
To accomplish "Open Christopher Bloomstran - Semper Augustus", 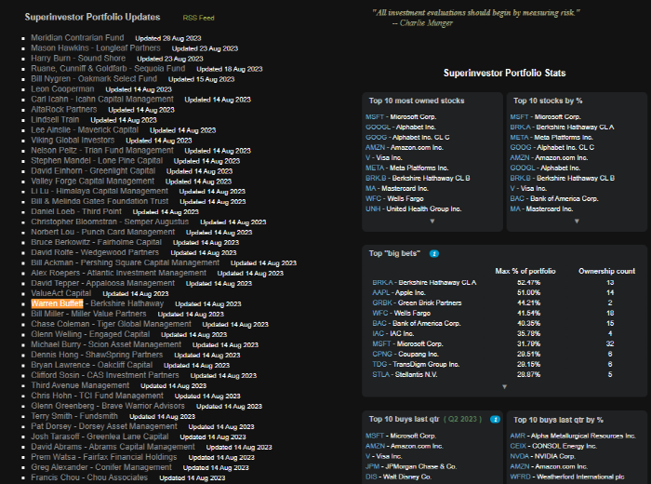I will [110, 222].
